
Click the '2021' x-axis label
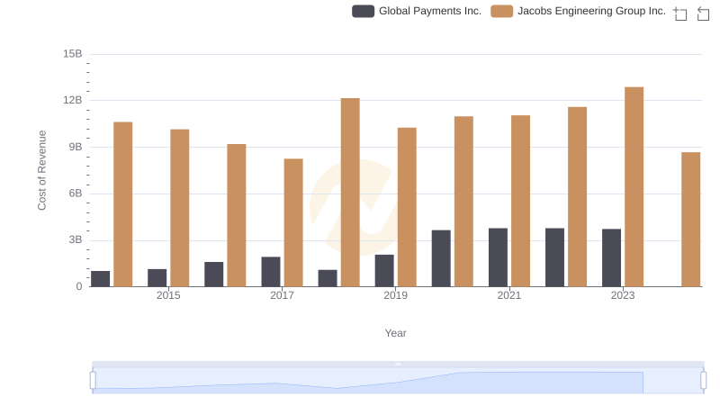[509, 295]
